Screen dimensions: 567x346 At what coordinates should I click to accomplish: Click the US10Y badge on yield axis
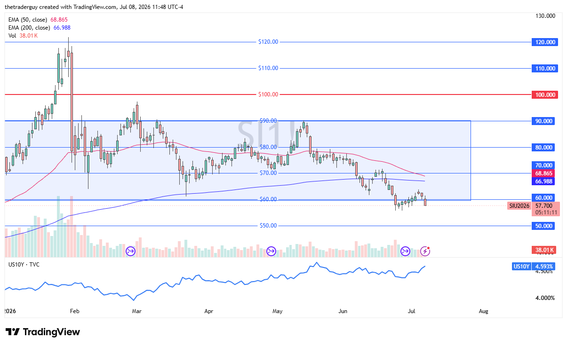point(521,267)
